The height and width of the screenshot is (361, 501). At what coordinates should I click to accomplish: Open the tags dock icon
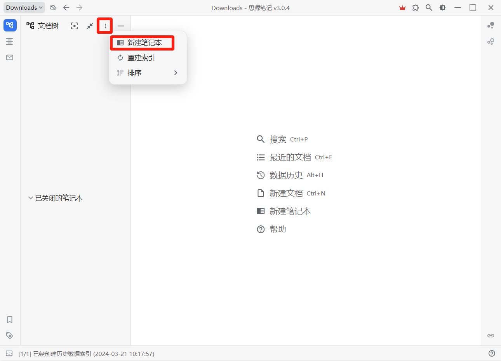point(10,335)
